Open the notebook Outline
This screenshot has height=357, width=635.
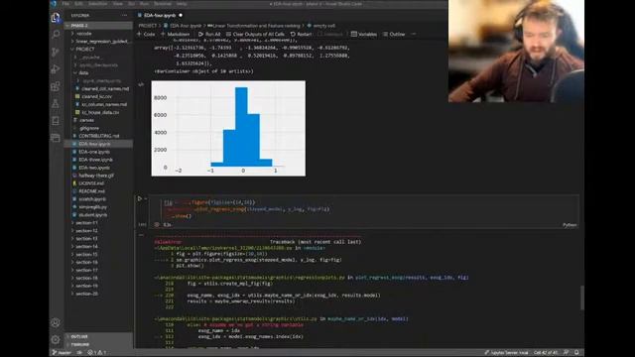click(x=394, y=34)
